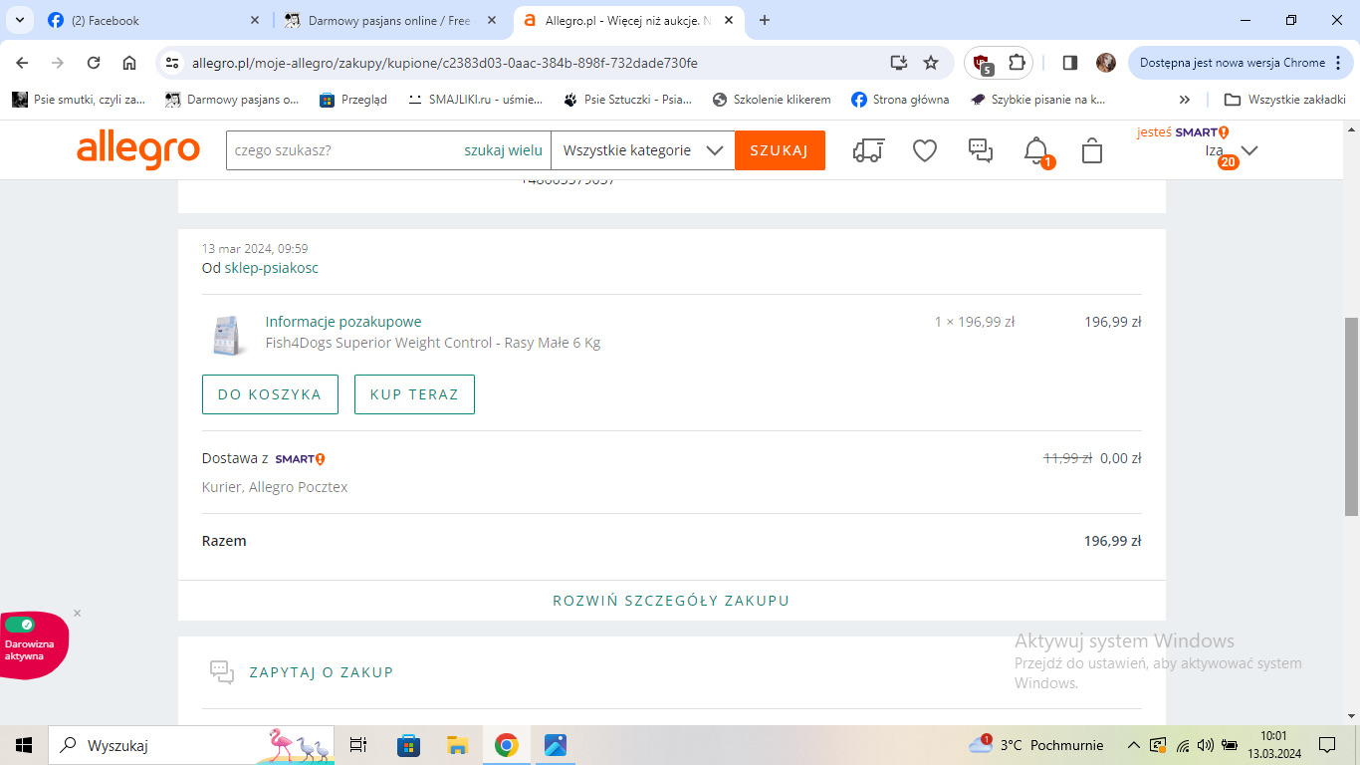Reload the page
The width and height of the screenshot is (1360, 765).
tap(94, 63)
